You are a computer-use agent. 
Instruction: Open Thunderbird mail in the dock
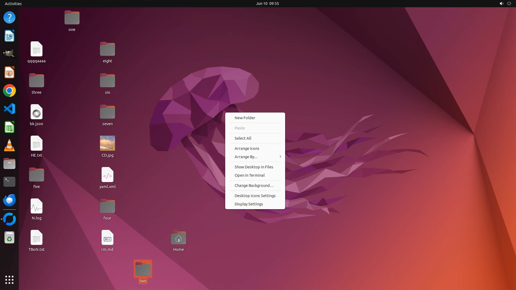(x=9, y=200)
